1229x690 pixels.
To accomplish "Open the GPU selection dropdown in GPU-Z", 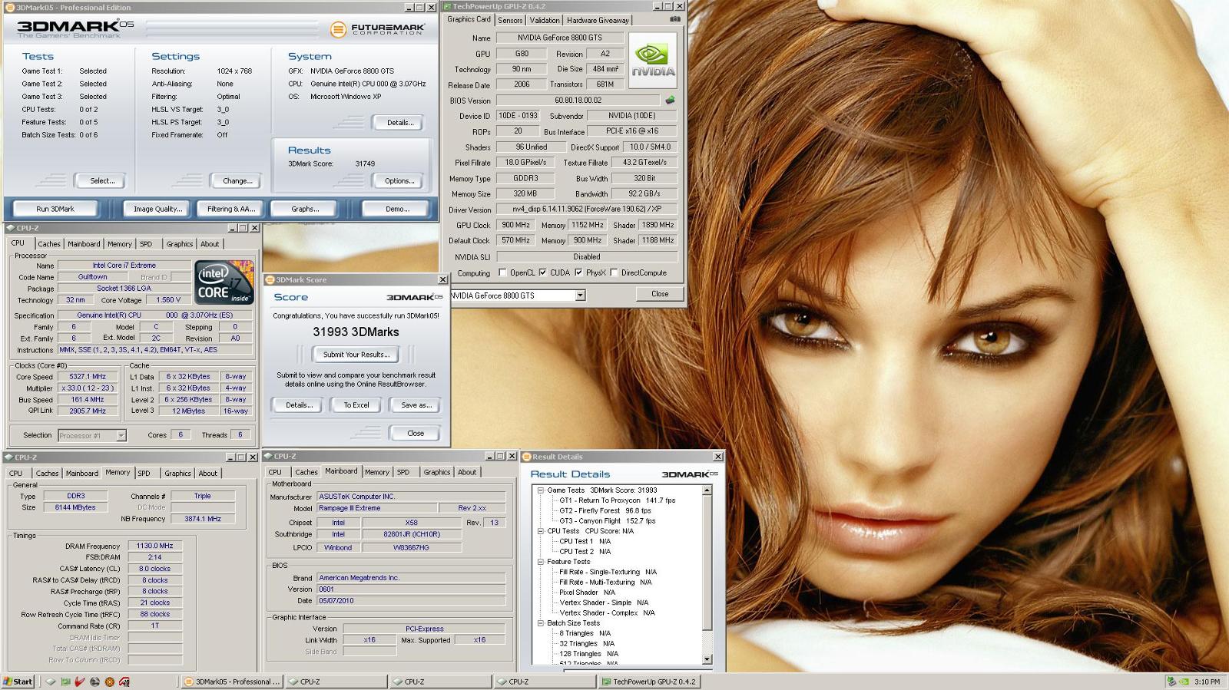I will (x=580, y=295).
